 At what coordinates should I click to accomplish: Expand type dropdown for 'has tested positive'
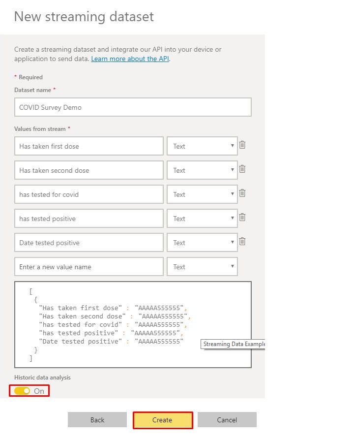pyautogui.click(x=202, y=219)
